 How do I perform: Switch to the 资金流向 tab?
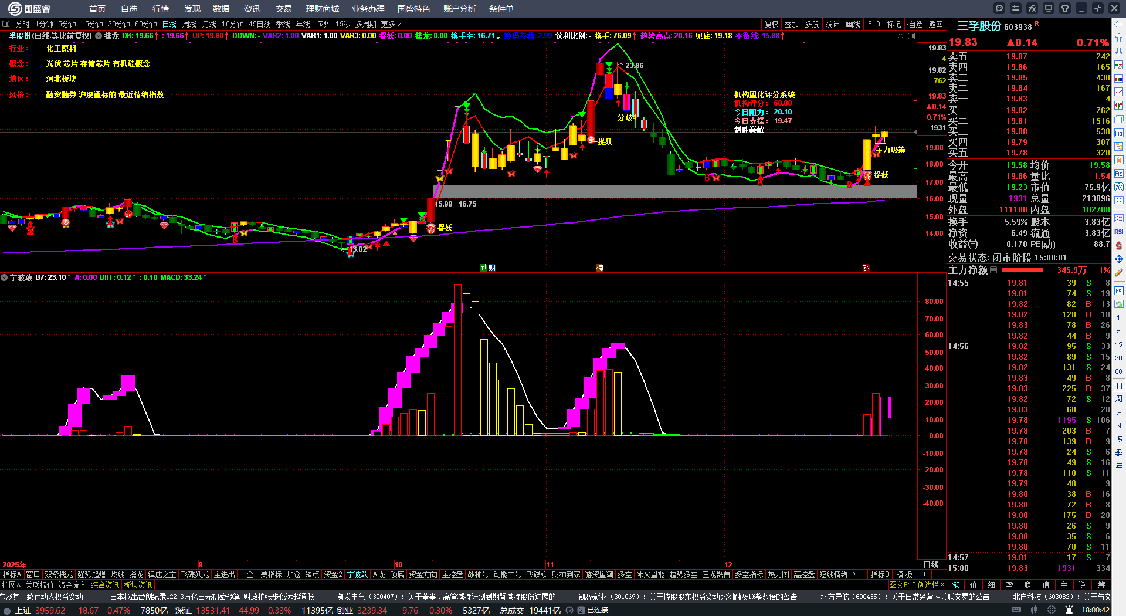coord(73,585)
